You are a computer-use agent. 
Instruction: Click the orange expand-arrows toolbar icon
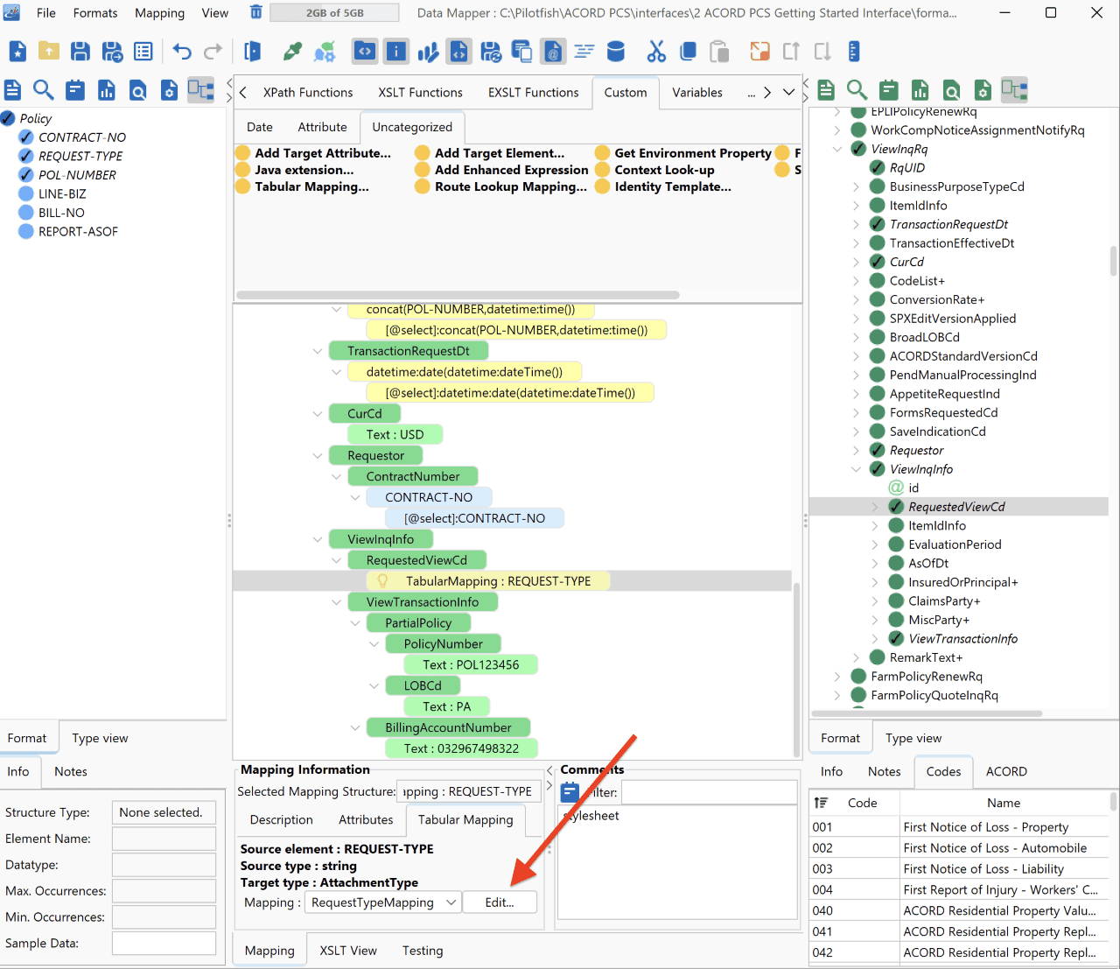tap(759, 52)
